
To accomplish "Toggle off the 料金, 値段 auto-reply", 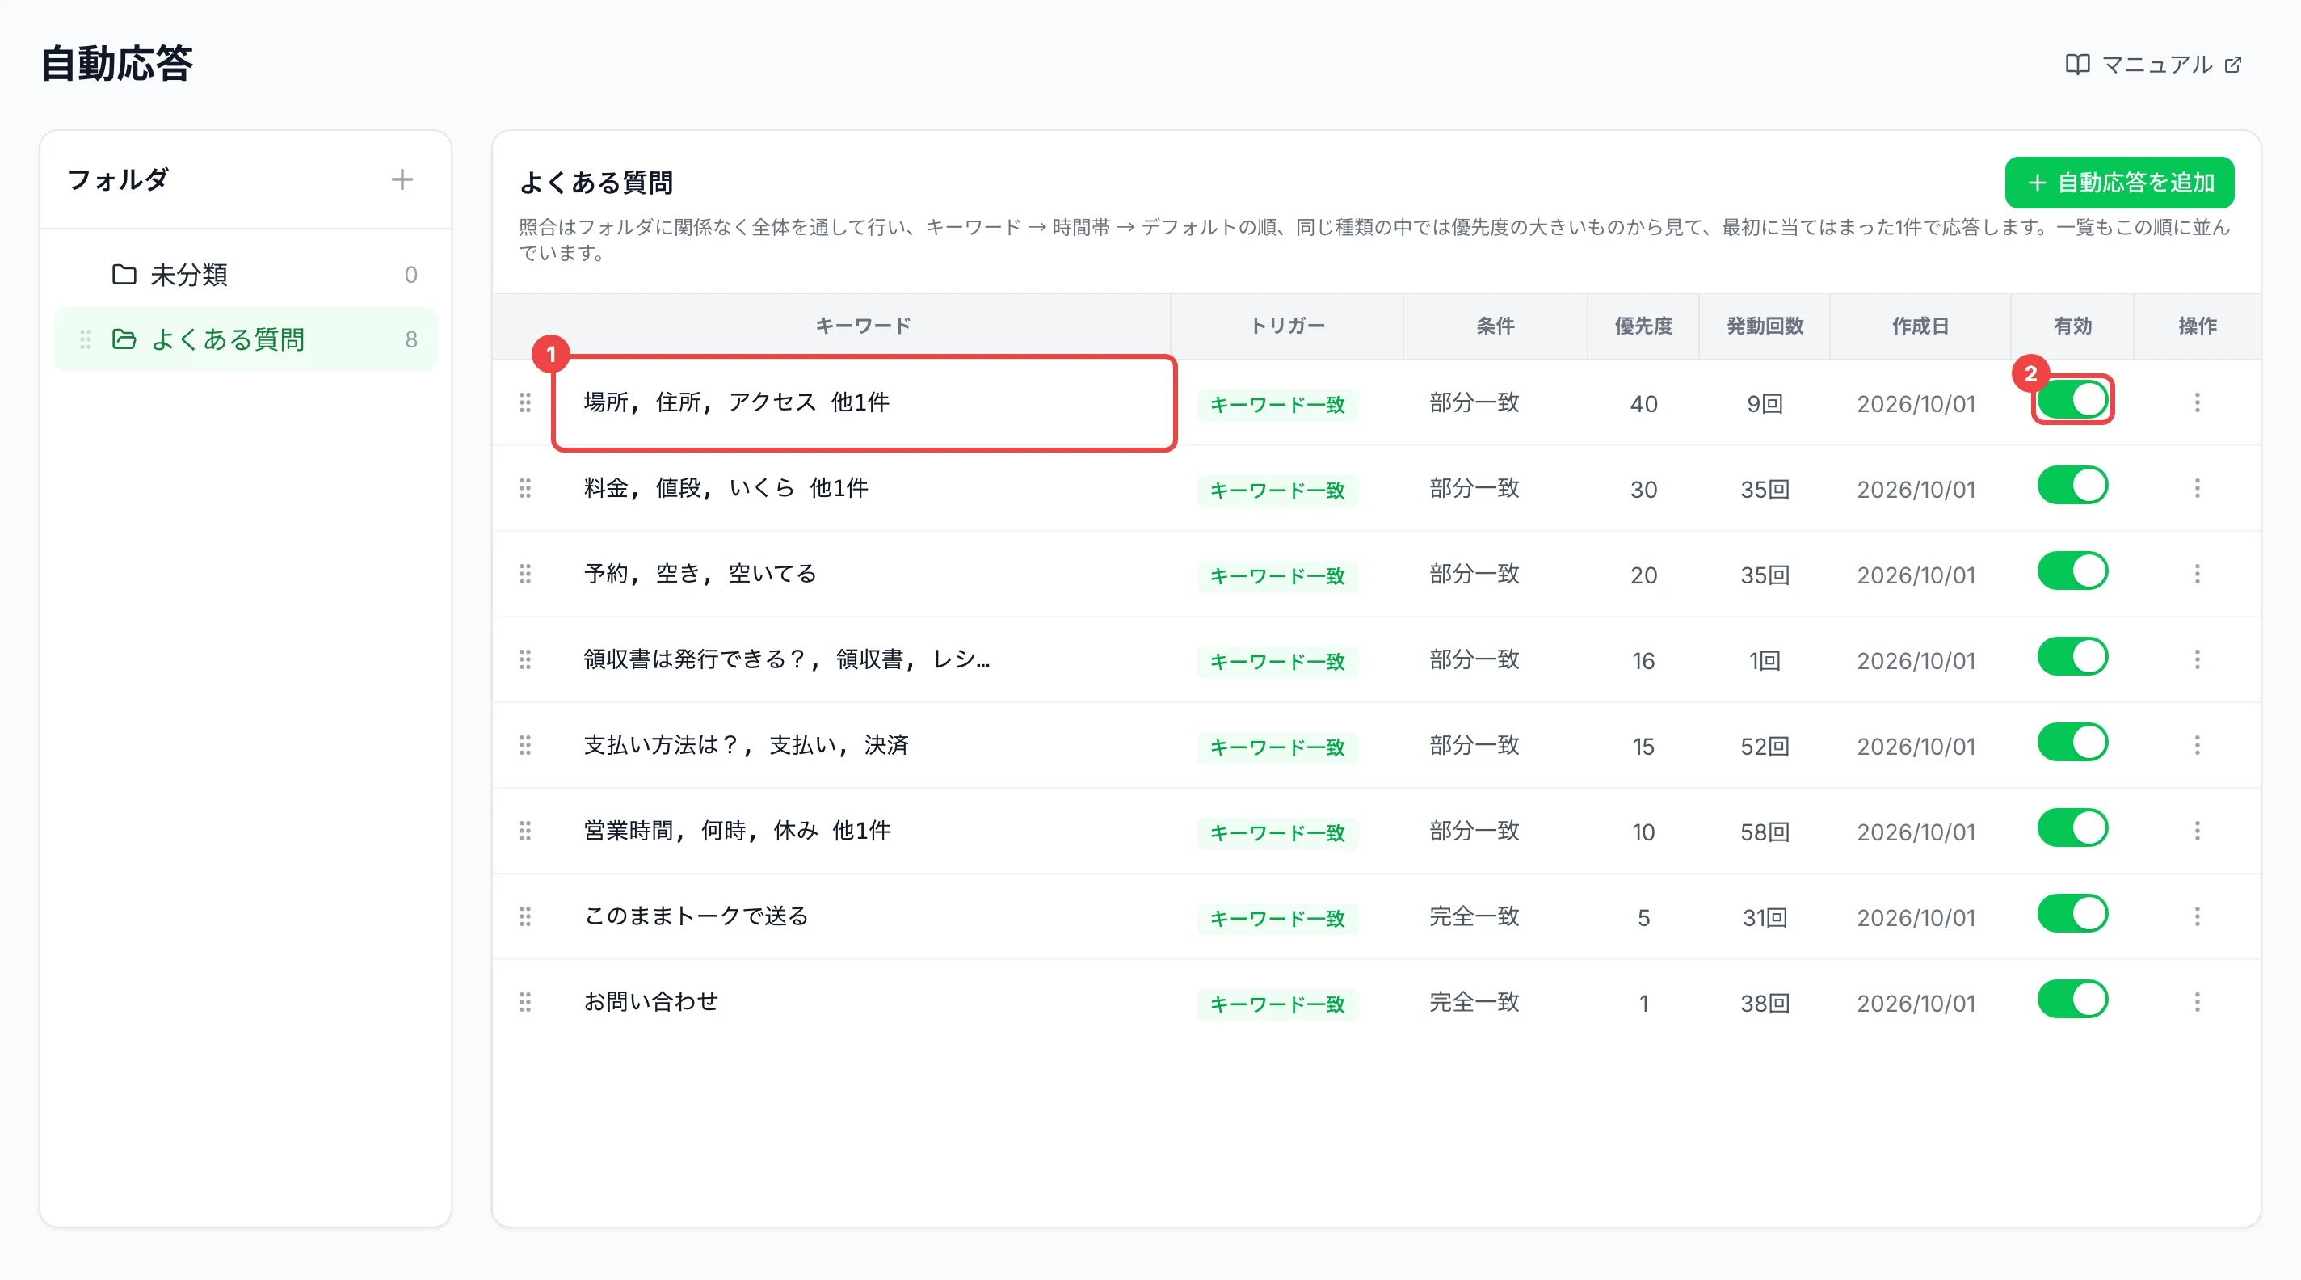I will tap(2072, 485).
